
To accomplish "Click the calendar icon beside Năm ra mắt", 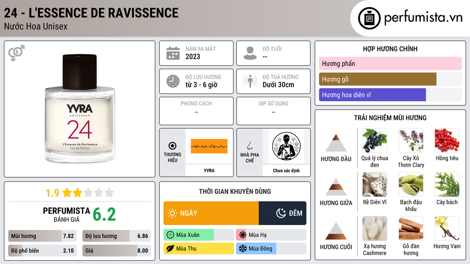I will tap(173, 53).
